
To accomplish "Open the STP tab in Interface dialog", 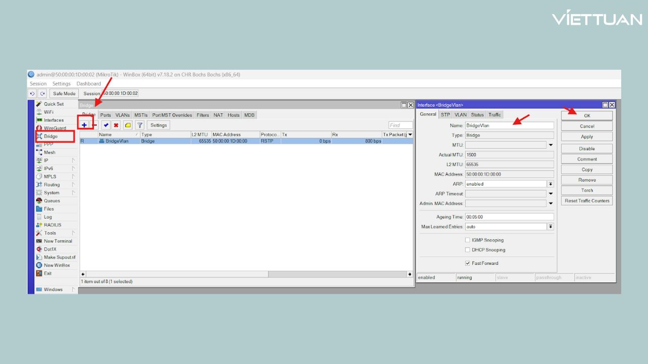I will (x=445, y=115).
